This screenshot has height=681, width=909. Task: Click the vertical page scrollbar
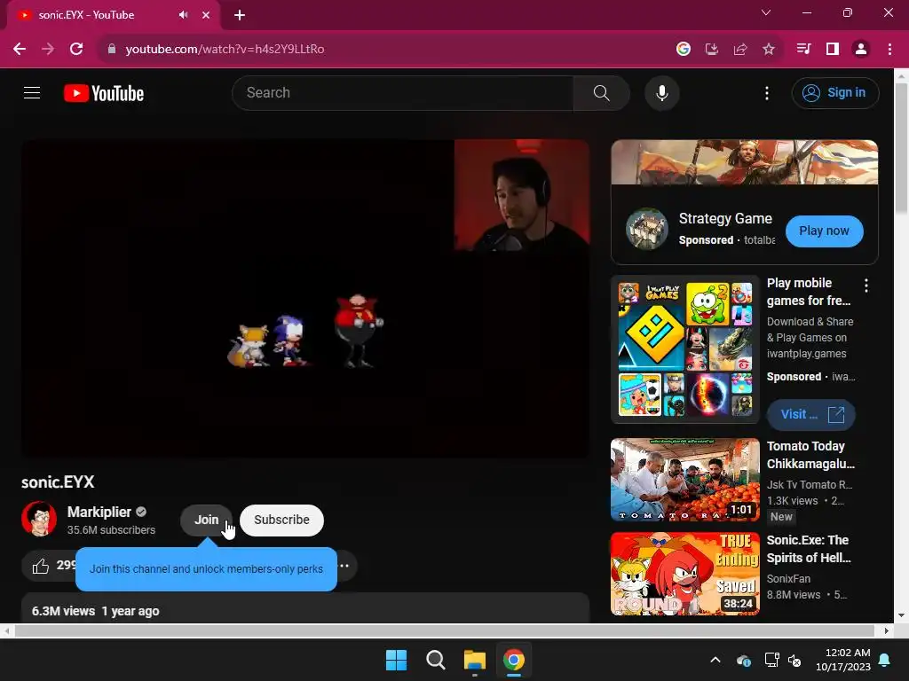click(x=902, y=148)
